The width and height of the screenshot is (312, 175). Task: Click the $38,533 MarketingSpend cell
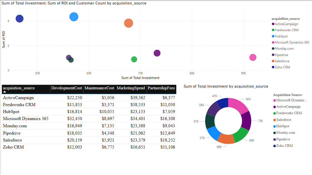tap(138, 105)
